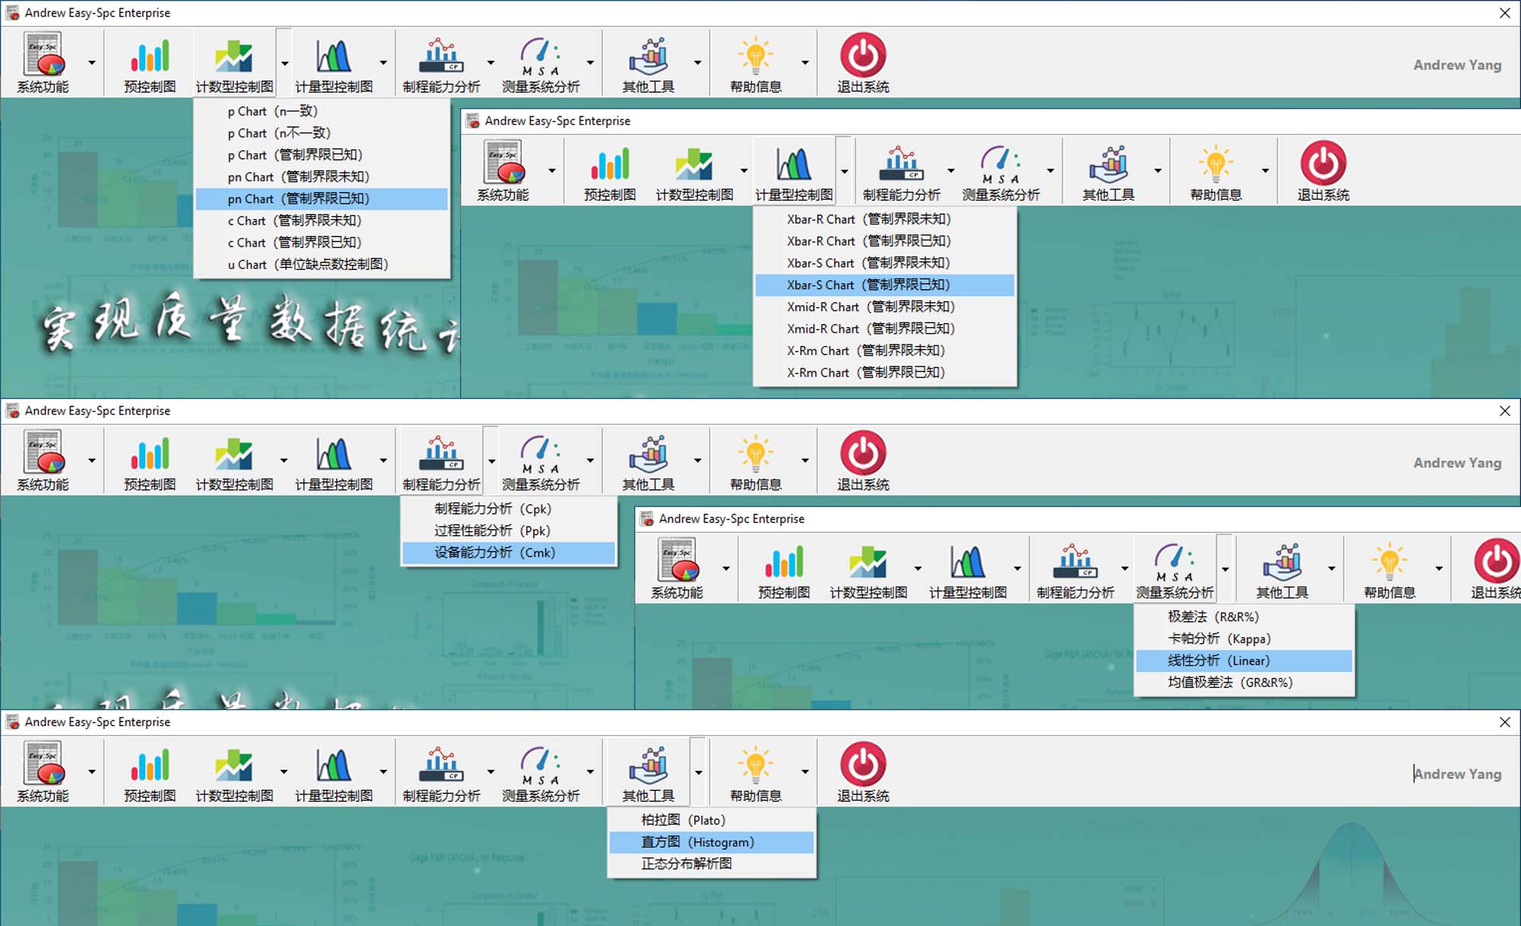Expand dropdown arrow next to 计数型控制图 in top window

pyautogui.click(x=284, y=63)
